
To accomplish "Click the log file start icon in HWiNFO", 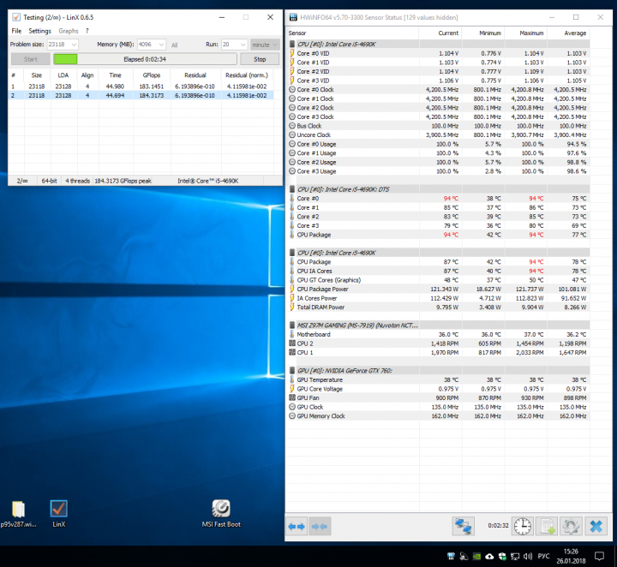I will click(x=547, y=526).
